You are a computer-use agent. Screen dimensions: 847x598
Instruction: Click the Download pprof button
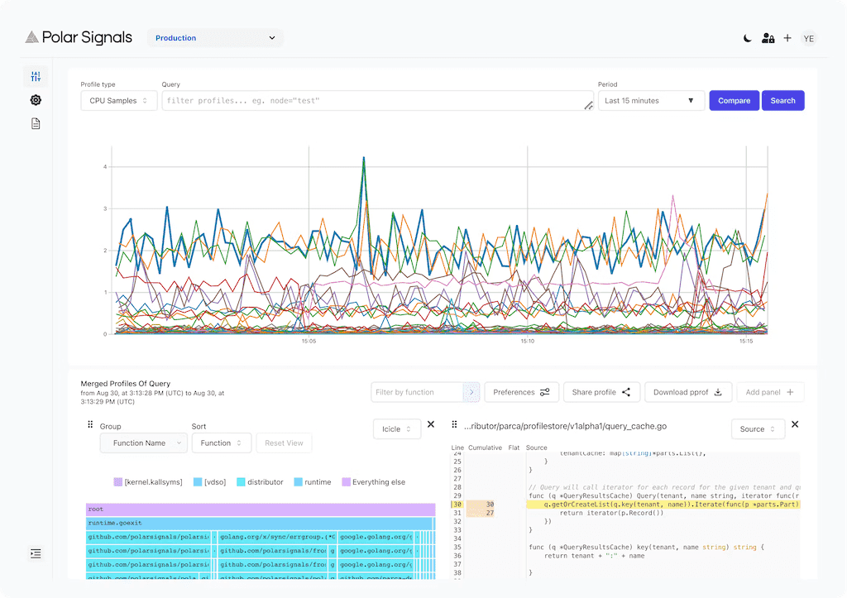coord(688,392)
